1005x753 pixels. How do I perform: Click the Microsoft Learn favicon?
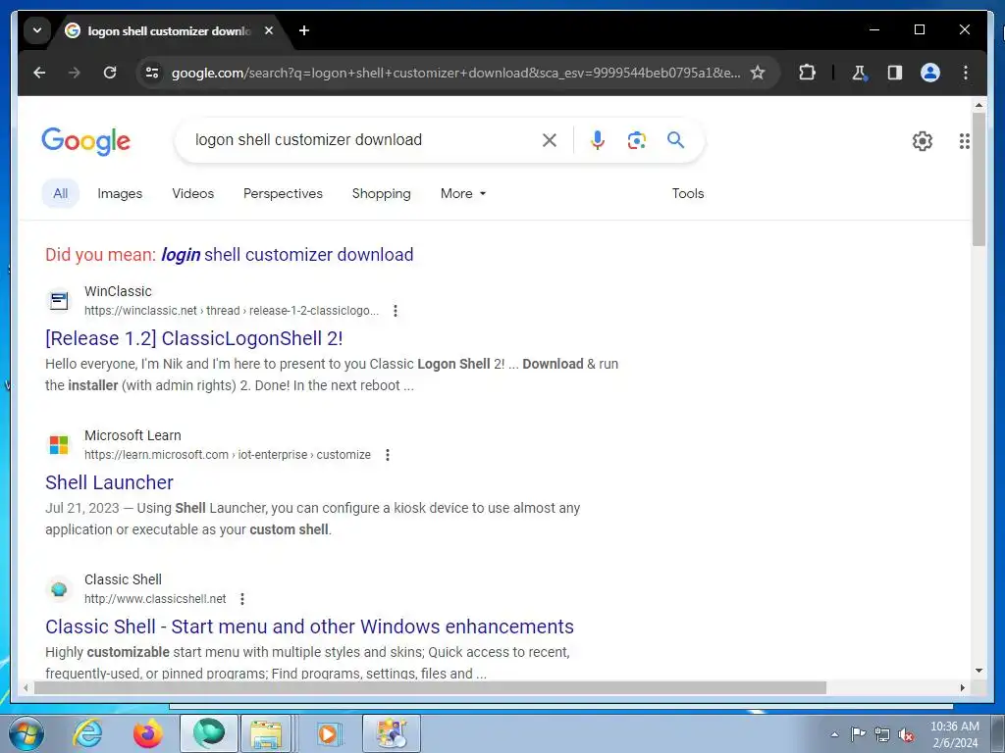(x=59, y=444)
